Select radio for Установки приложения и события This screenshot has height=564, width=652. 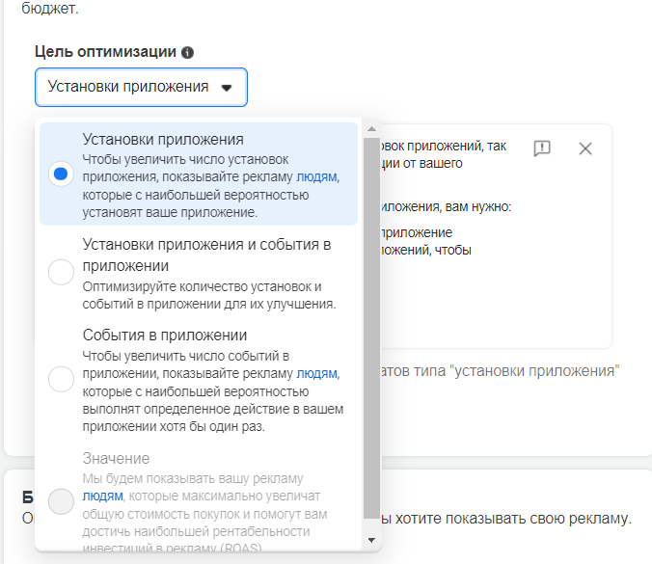(61, 273)
